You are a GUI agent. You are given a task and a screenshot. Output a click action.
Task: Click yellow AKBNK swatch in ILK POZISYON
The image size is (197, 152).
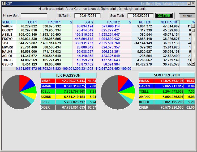click(48, 97)
